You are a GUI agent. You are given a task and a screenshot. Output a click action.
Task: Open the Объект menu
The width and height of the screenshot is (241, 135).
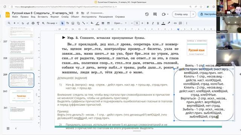[75, 16]
